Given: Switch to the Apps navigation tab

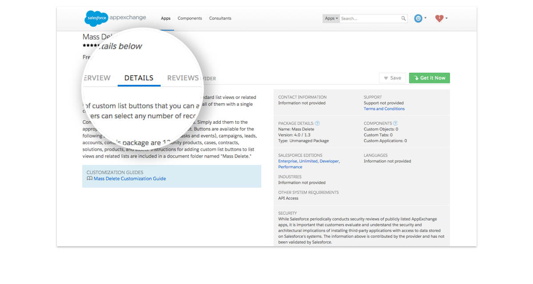Looking at the screenshot, I should pyautogui.click(x=166, y=19).
